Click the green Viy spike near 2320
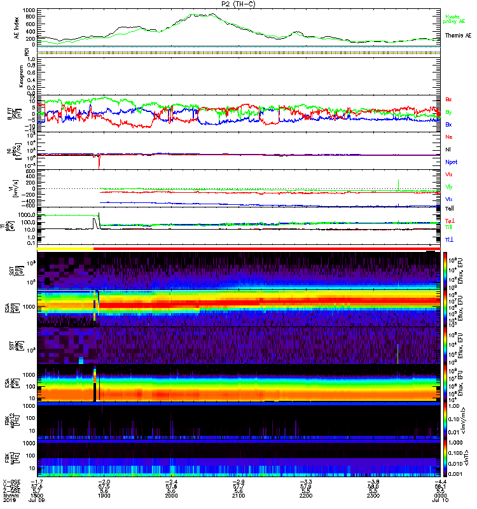The height and width of the screenshot is (509, 477). [x=399, y=185]
